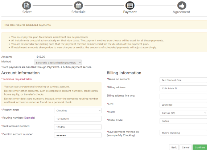Click the 'Indicates required fields' note
Viewport: 210px width, 155px height.
(x=16, y=79)
